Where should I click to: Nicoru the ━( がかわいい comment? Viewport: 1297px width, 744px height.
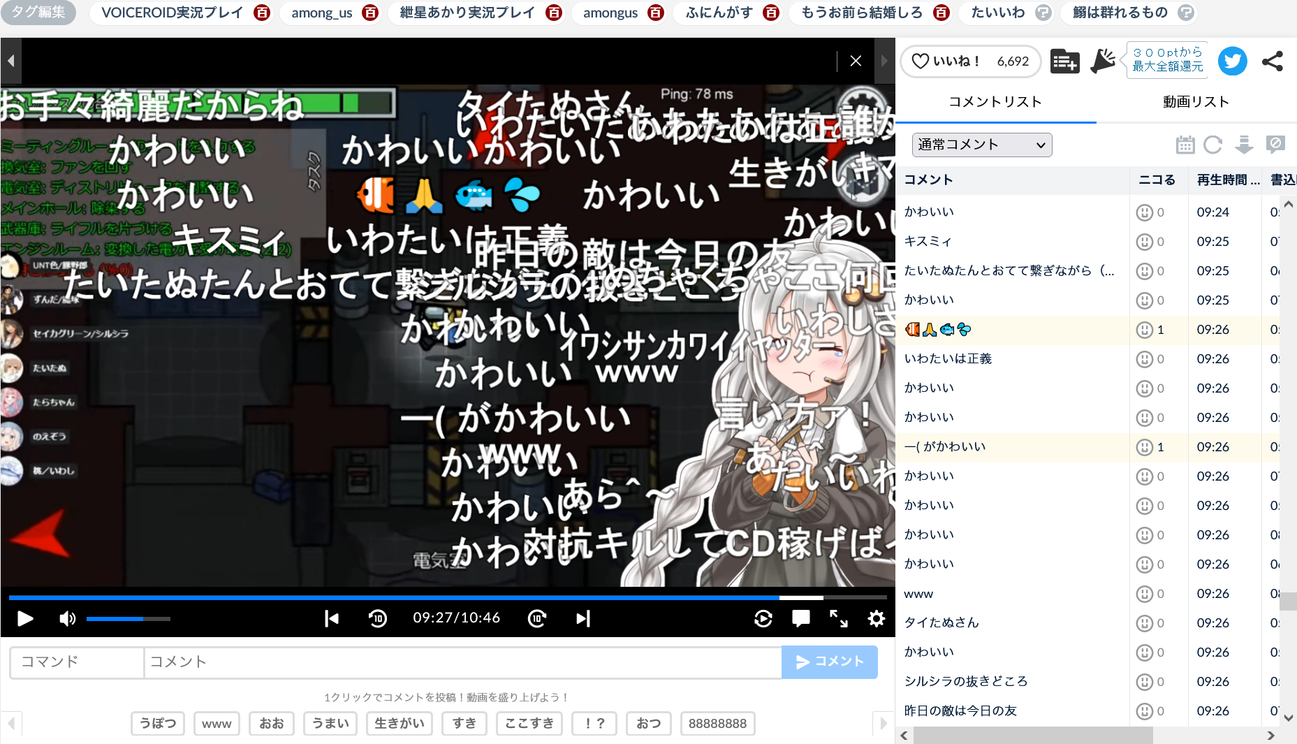[x=1144, y=447]
